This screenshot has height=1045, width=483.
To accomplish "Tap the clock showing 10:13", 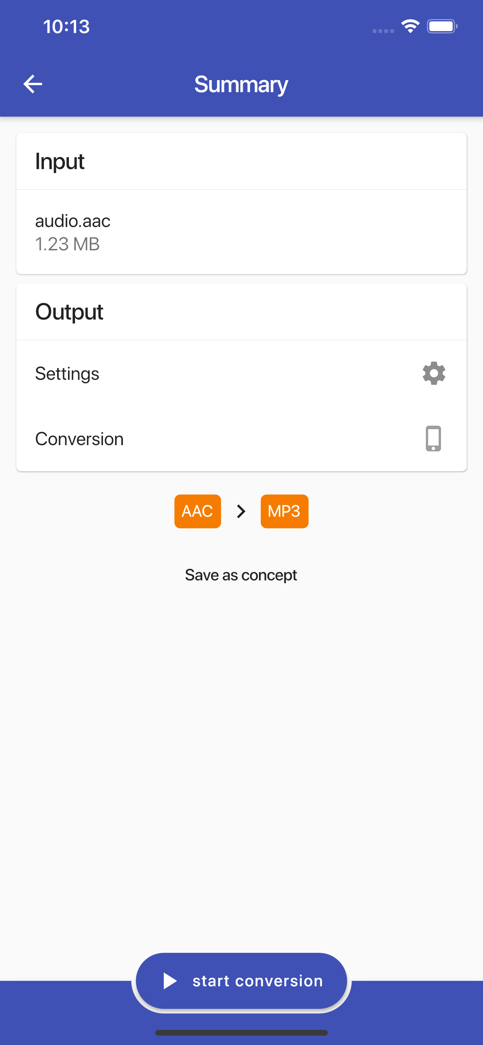I will point(66,26).
